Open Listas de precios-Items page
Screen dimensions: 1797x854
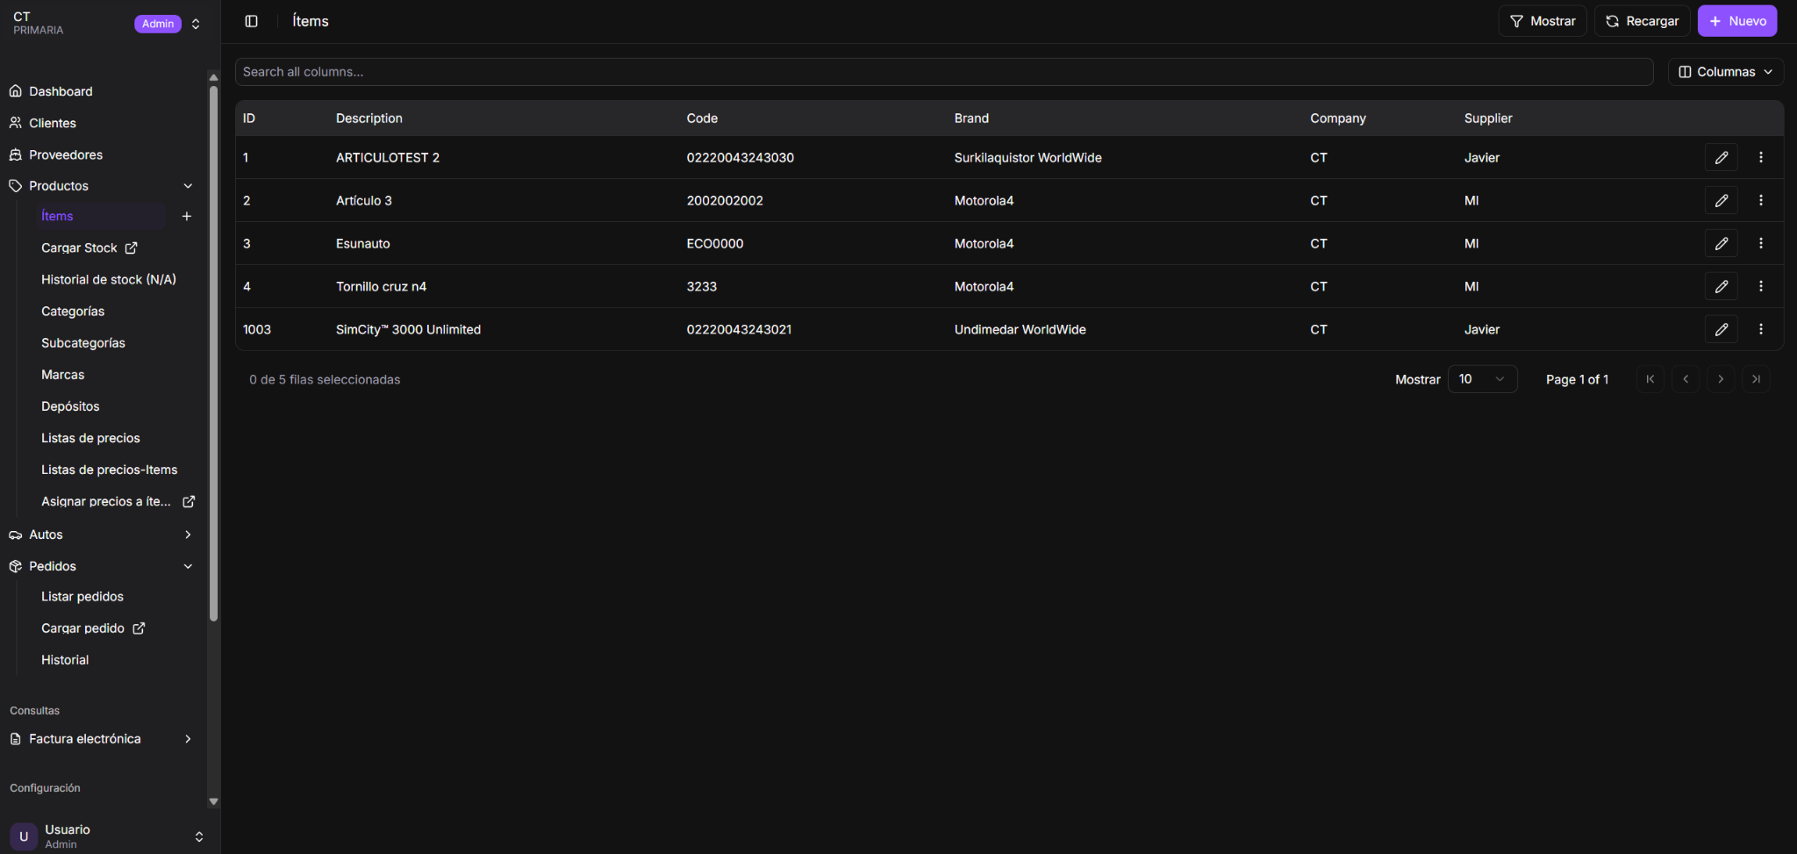pyautogui.click(x=109, y=470)
